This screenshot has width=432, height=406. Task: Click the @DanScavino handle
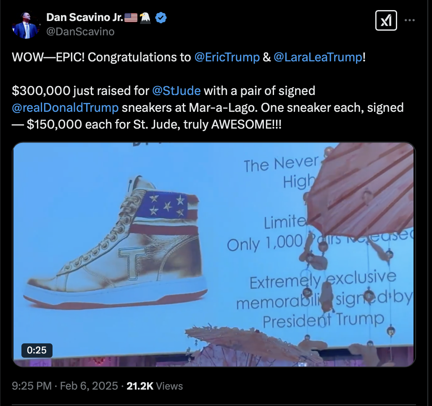[80, 32]
